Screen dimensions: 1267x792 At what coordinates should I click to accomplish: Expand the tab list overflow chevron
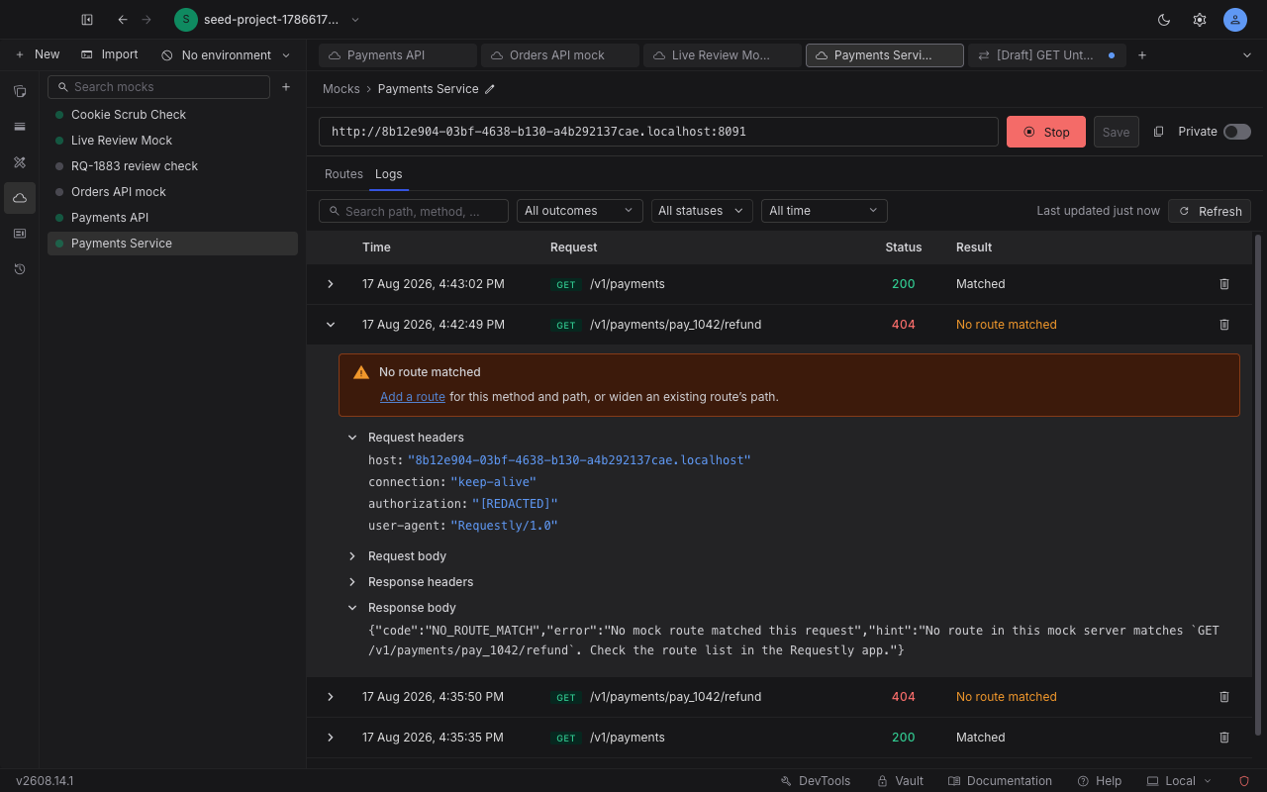coord(1247,55)
